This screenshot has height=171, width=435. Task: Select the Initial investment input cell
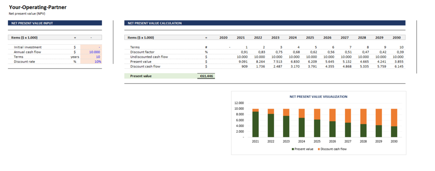tap(91, 47)
